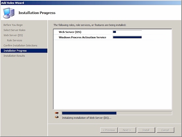
Task: Select the Web Server (IIS) row text
Action: (70, 32)
